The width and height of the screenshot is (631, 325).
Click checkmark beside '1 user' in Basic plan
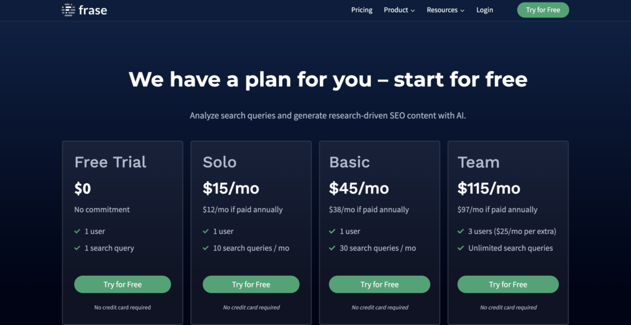pos(332,231)
